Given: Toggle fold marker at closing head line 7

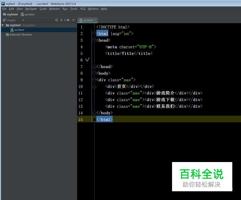Looking at the screenshot, I should pyautogui.click(x=94, y=67).
